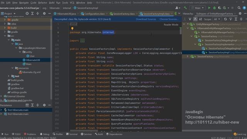Open Terminal tool window button

(72, 134)
